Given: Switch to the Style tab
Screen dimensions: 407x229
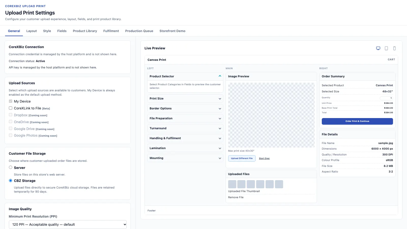Looking at the screenshot, I should [x=47, y=31].
